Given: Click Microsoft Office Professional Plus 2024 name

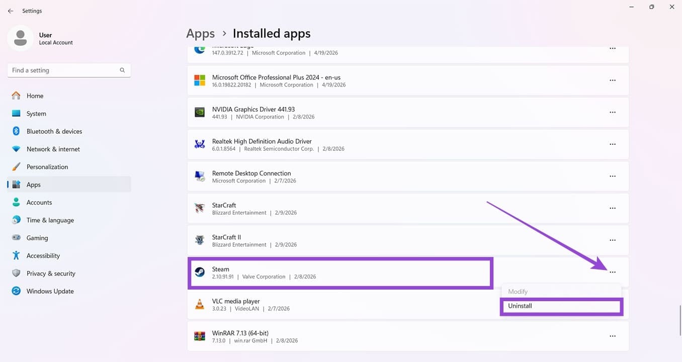Looking at the screenshot, I should click(276, 77).
